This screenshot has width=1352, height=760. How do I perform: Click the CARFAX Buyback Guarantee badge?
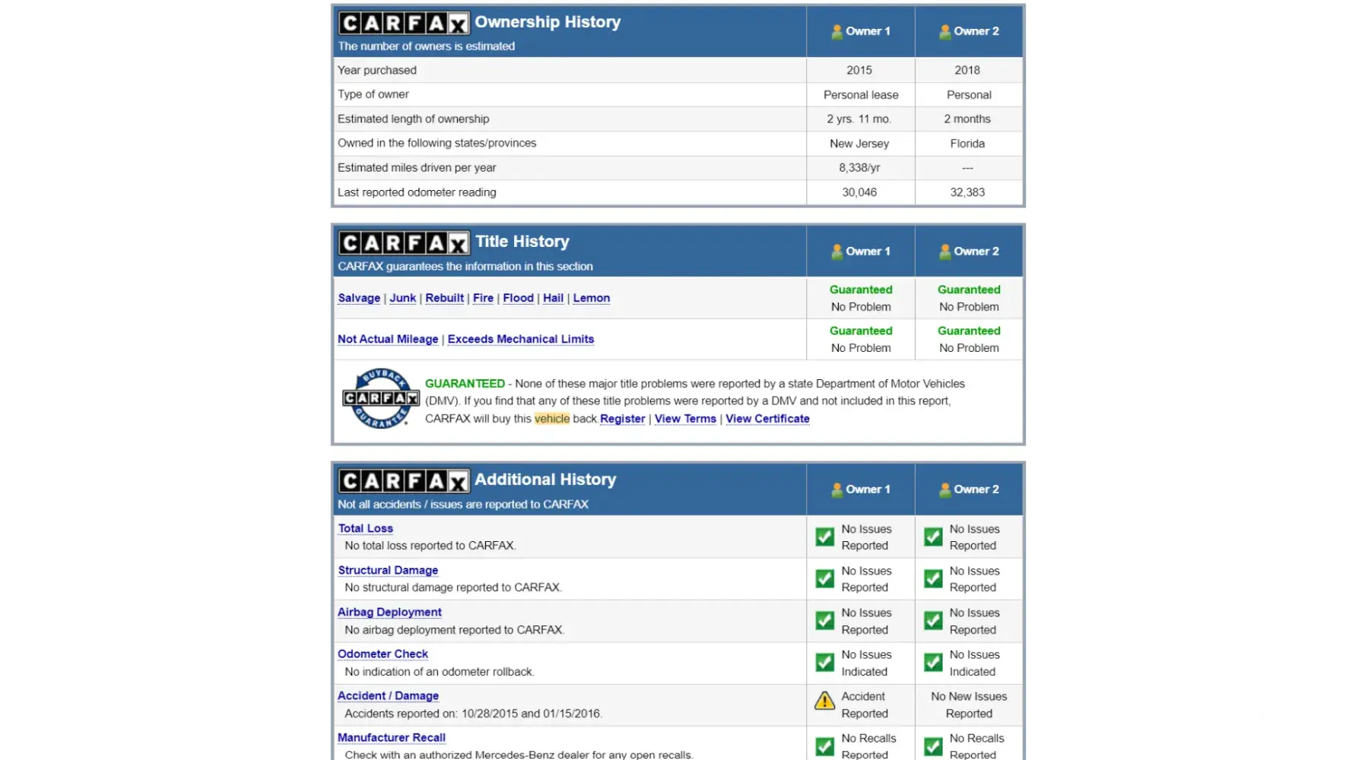point(381,398)
